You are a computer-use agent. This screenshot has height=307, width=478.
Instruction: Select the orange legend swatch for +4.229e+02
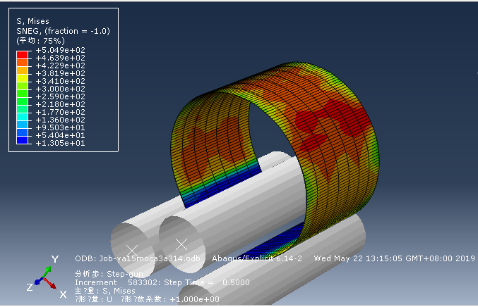23,63
